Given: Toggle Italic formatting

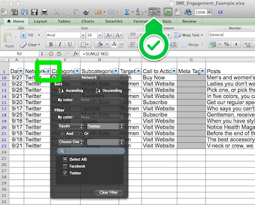Looking at the screenshot, I should pos(60,45).
